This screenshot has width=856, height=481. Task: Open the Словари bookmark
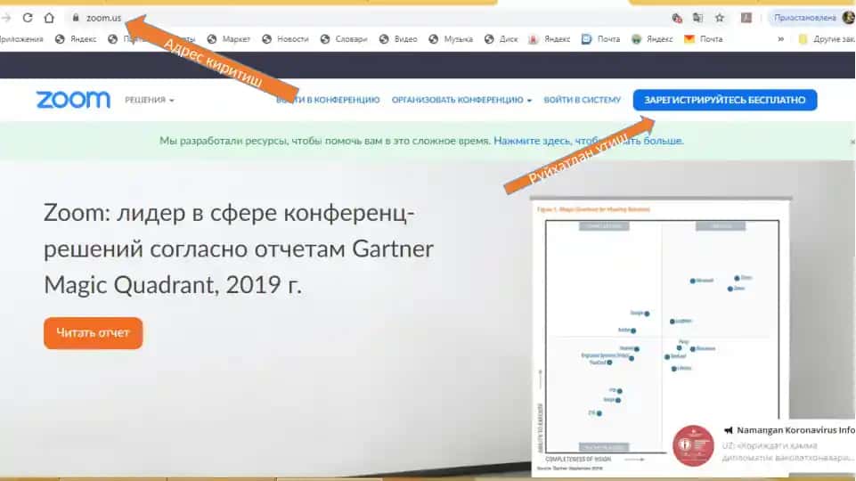[x=344, y=39]
